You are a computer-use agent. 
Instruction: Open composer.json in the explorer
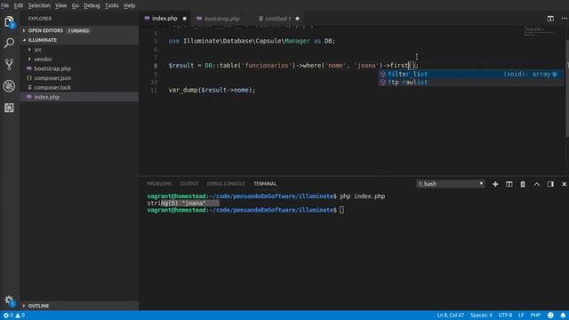(52, 78)
